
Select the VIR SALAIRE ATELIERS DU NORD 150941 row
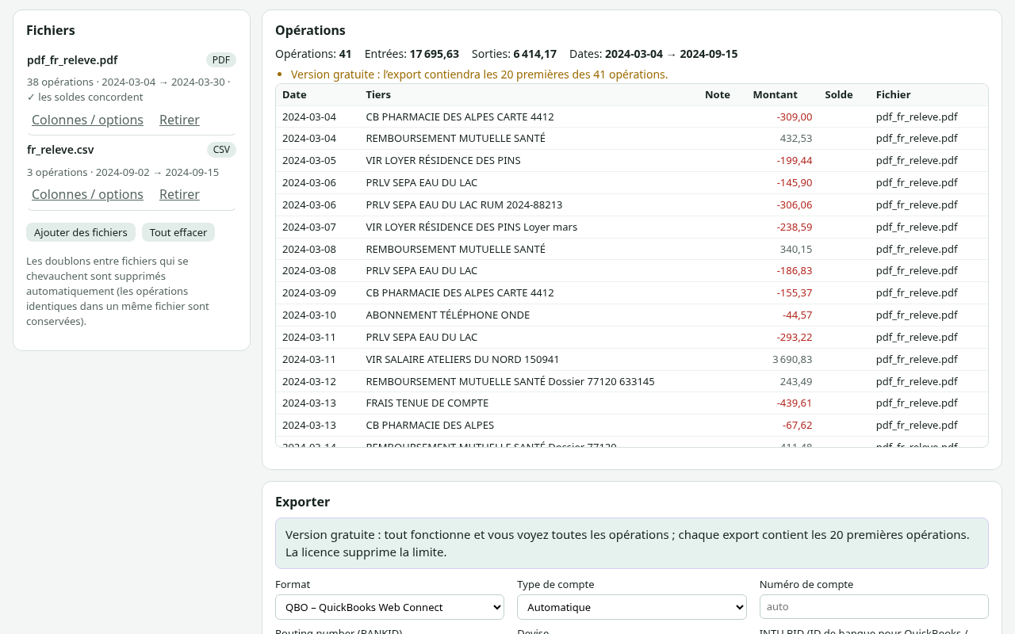[x=632, y=359]
